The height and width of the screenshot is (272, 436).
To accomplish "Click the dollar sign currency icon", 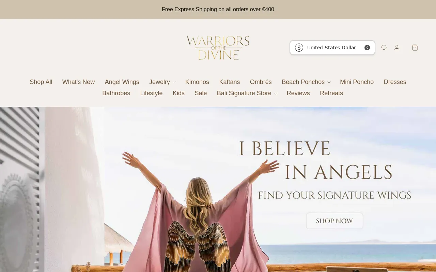I will point(299,48).
